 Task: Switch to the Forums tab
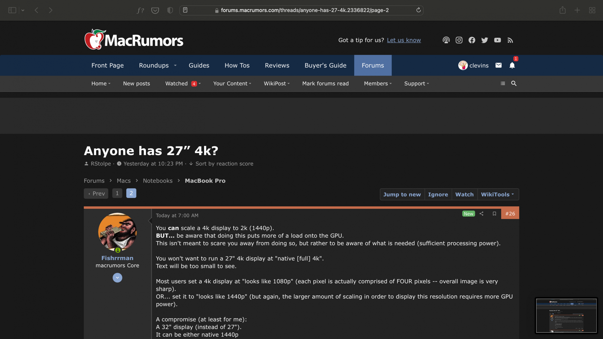(x=373, y=65)
